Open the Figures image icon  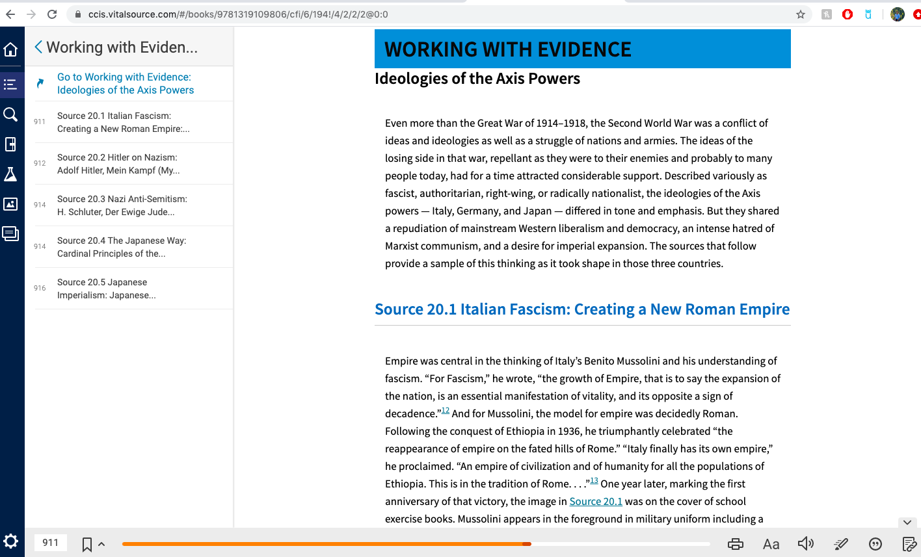pos(10,204)
